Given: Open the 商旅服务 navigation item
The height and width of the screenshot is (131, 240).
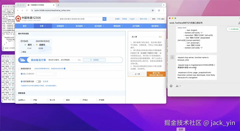Looking at the screenshot, I should point(118,26).
